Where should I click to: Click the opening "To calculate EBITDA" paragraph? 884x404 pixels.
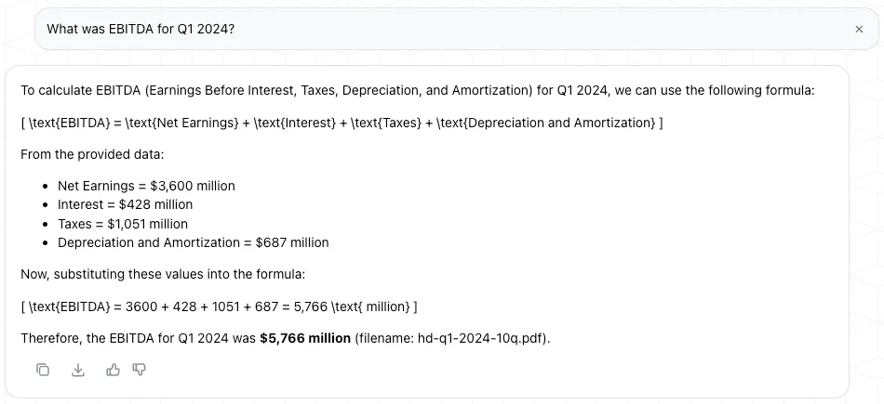click(x=417, y=90)
